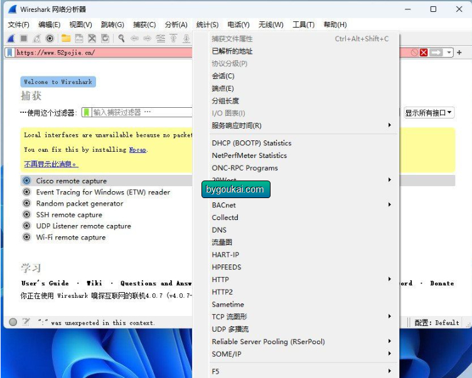
Task: Click the display filter bookmark icon
Action: coord(9,53)
